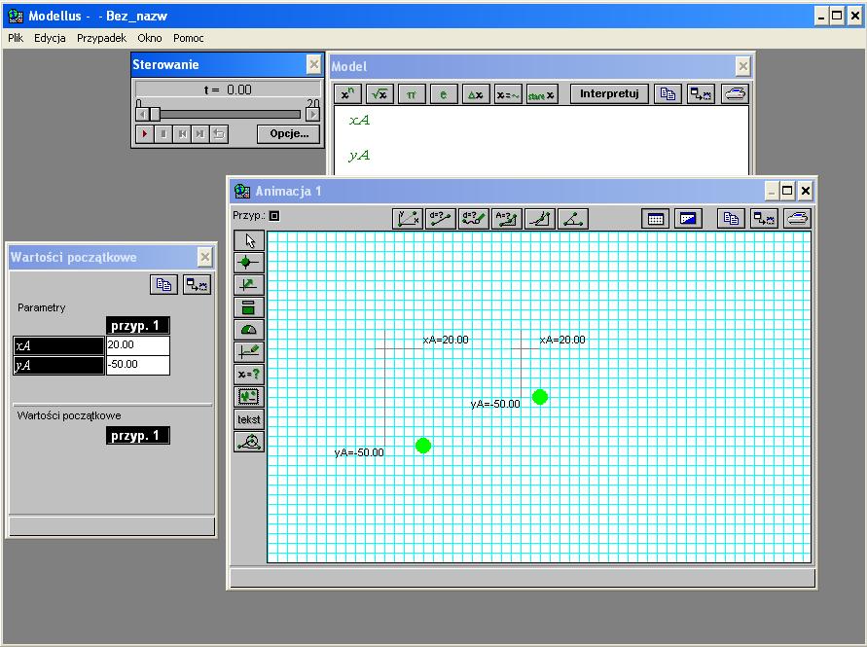Select the geometric object tool

pos(249,442)
